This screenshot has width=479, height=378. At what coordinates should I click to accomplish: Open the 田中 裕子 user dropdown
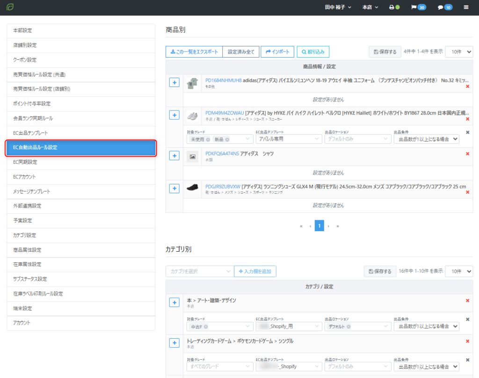coord(338,7)
